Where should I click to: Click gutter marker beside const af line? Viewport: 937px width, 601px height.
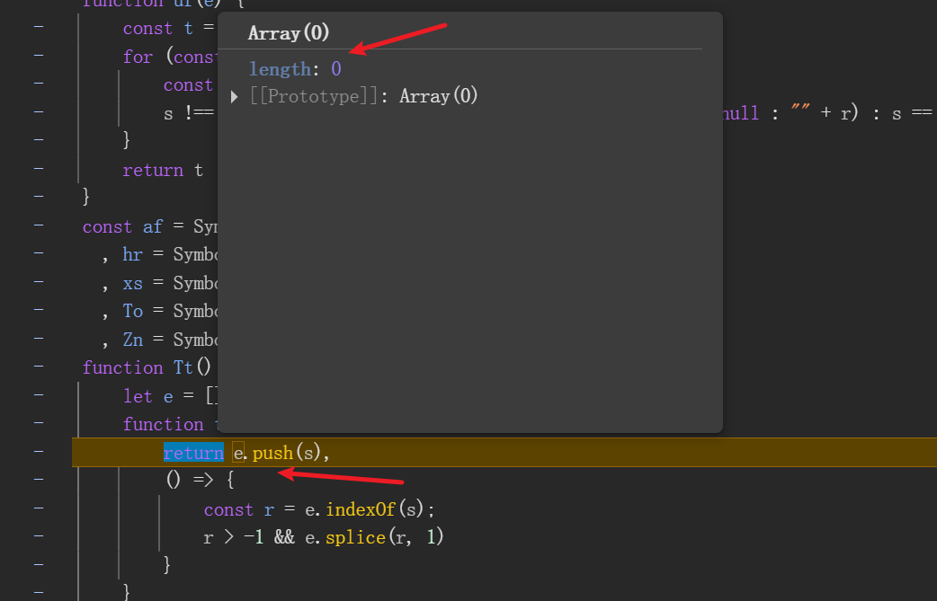[x=39, y=226]
